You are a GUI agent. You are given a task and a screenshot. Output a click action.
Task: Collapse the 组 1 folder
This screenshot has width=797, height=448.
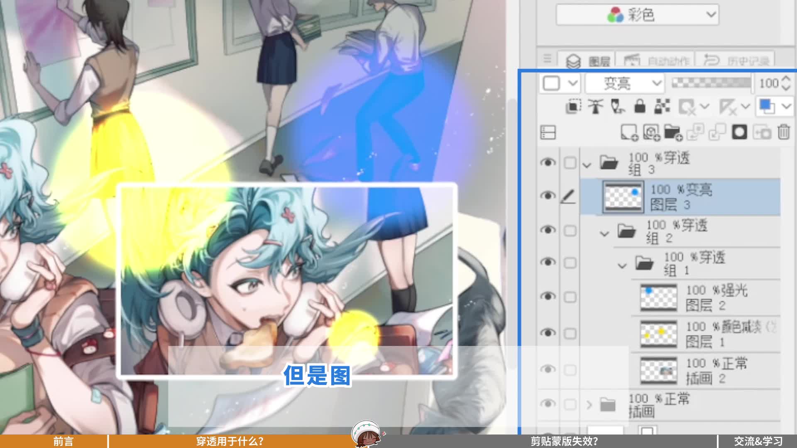pos(622,265)
